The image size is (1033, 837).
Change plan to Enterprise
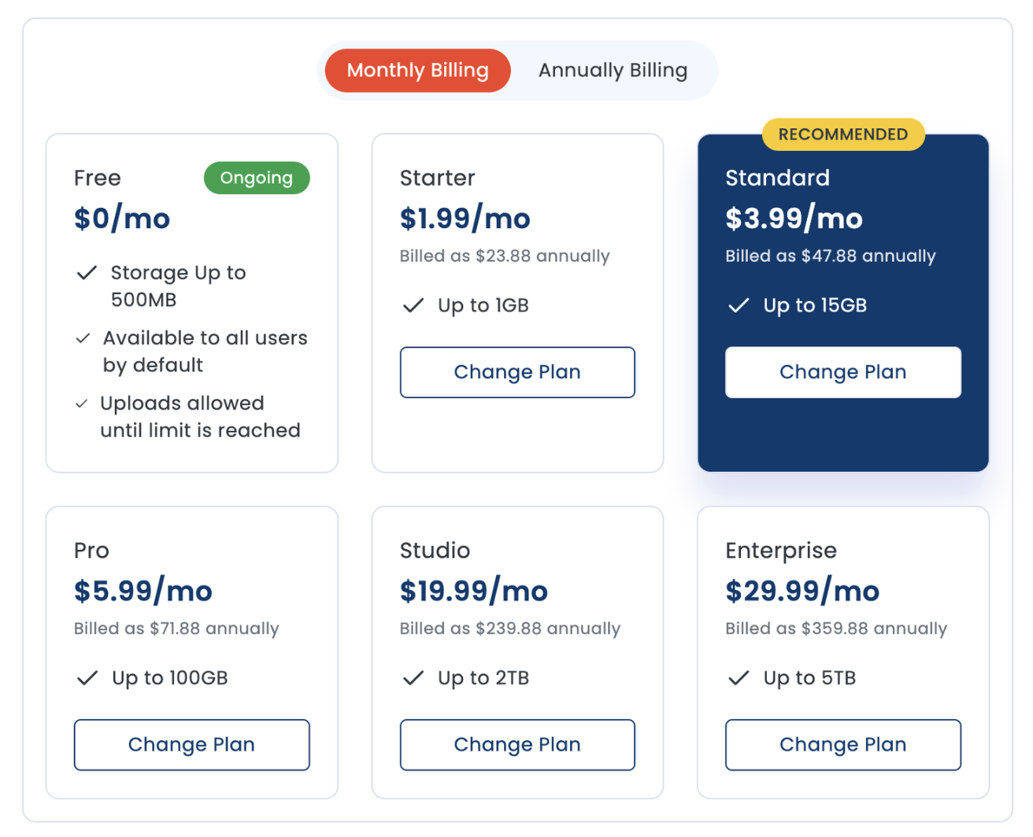point(842,745)
